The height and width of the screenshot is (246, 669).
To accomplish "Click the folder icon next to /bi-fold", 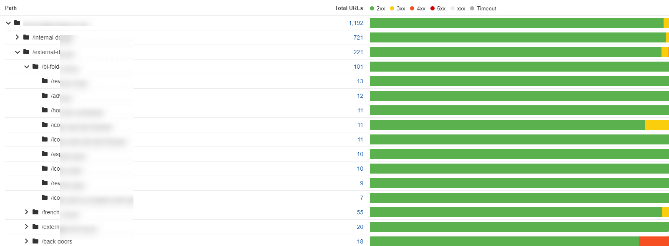I will [35, 66].
